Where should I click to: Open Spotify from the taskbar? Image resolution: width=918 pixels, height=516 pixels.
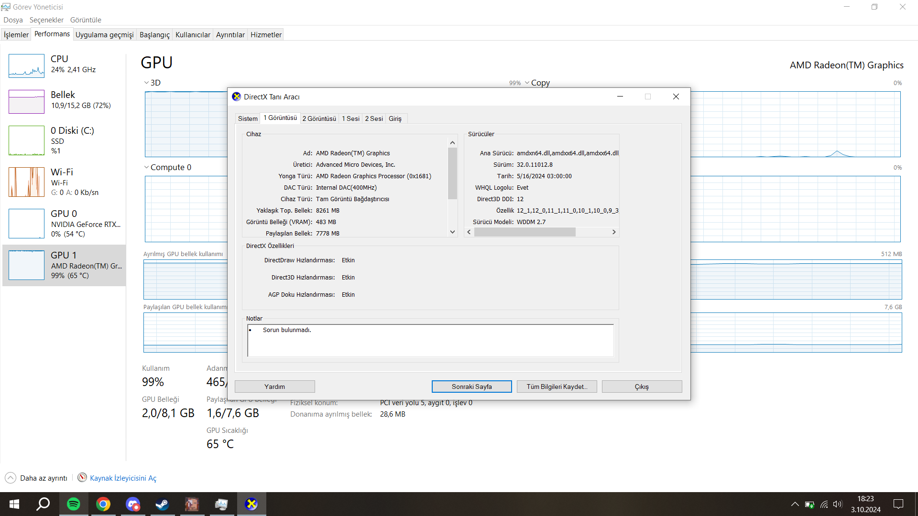[x=73, y=504]
